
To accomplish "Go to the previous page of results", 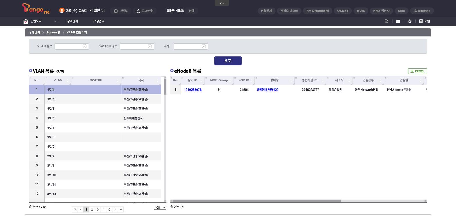I will pyautogui.click(x=81, y=209).
